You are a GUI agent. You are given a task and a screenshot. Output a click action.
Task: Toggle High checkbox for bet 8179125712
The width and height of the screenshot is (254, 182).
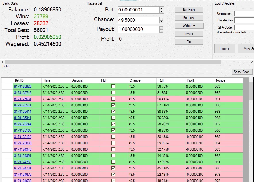[113, 93]
